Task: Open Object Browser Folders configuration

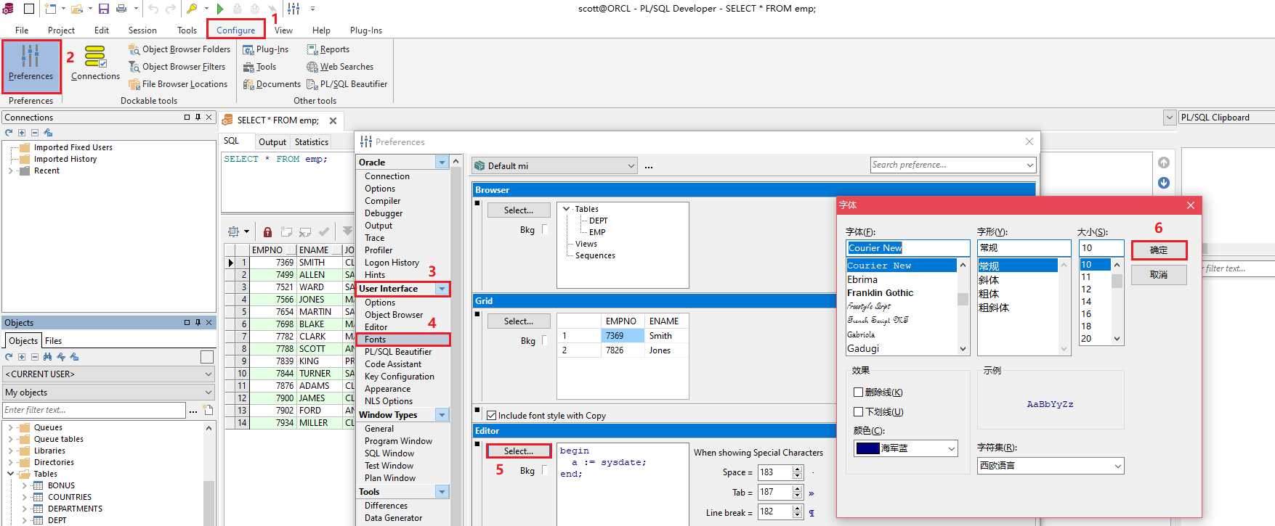Action: click(179, 49)
